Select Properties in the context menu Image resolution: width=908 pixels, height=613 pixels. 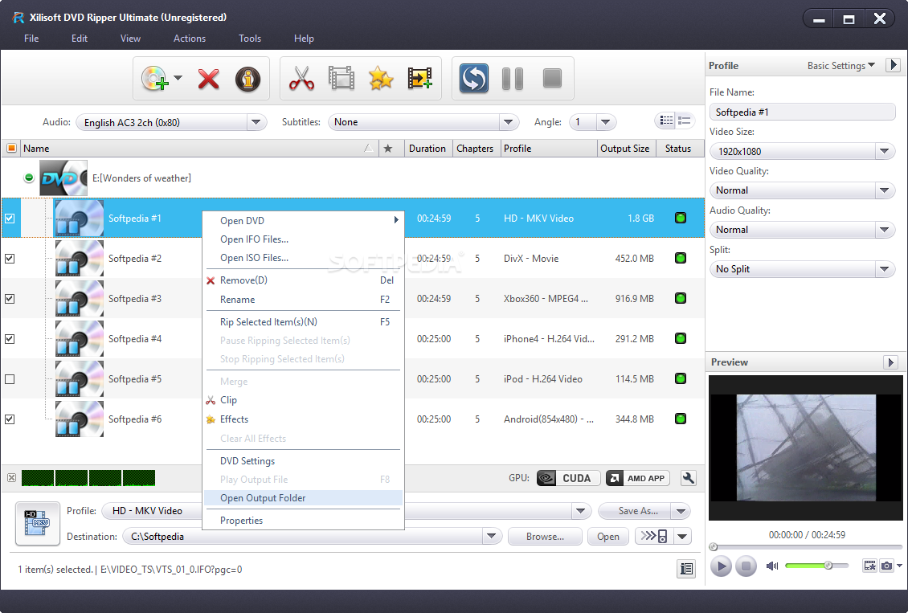[x=303, y=521]
